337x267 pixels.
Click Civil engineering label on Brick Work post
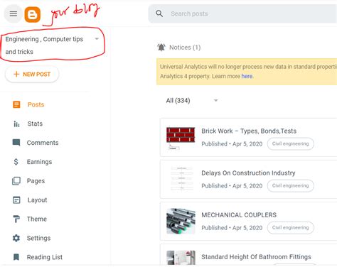point(291,143)
